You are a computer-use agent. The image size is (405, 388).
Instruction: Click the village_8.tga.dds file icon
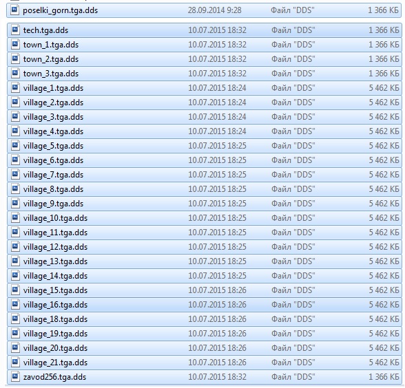pyautogui.click(x=15, y=189)
